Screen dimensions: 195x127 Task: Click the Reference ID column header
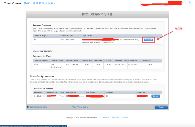coord(52,92)
